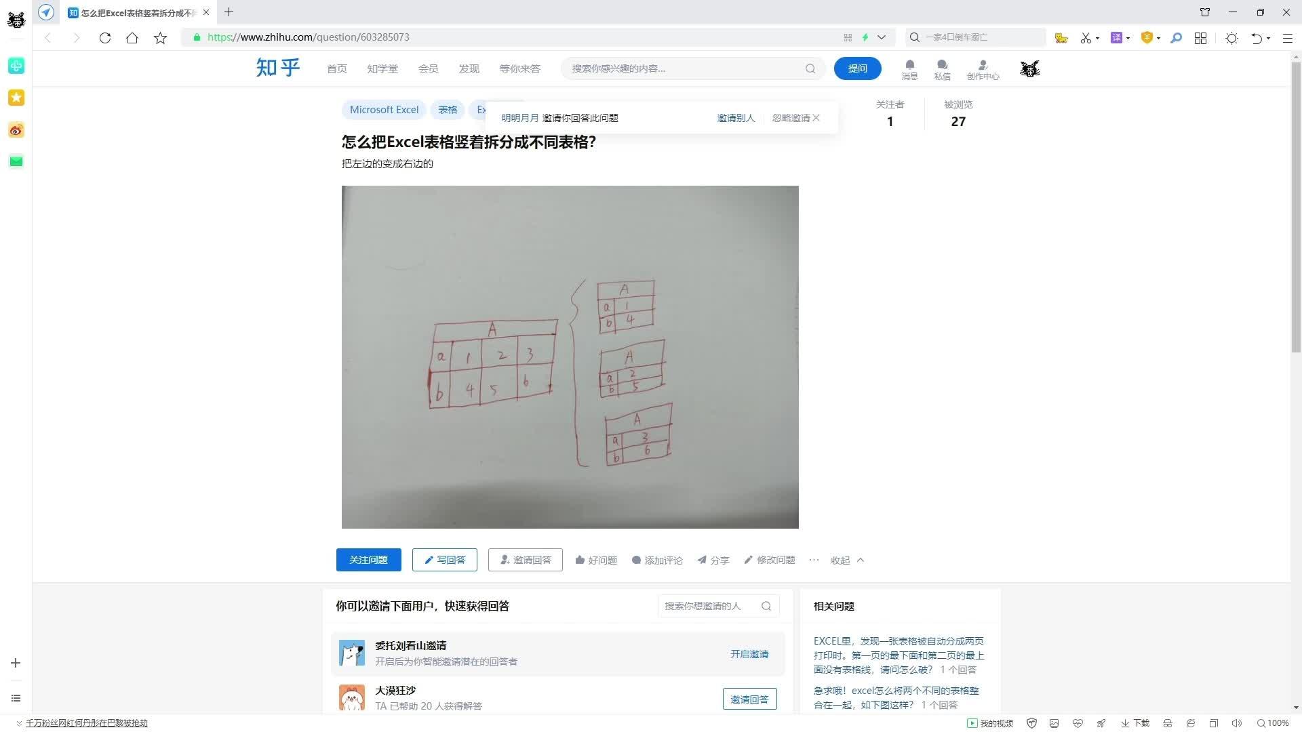Open the 会员 menu item
Screen dimensions: 1302x732
pos(428,68)
